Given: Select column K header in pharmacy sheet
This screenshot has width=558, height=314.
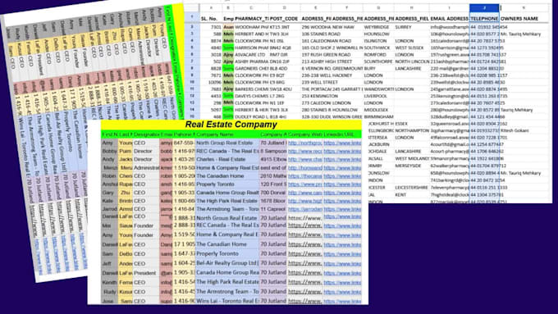Looking at the screenshot, I should pyautogui.click(x=524, y=8).
